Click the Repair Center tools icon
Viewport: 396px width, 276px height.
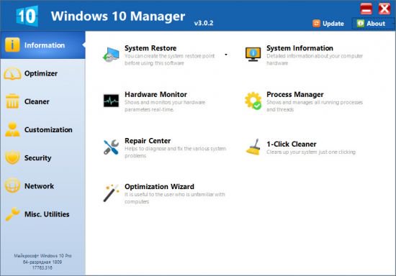point(111,147)
